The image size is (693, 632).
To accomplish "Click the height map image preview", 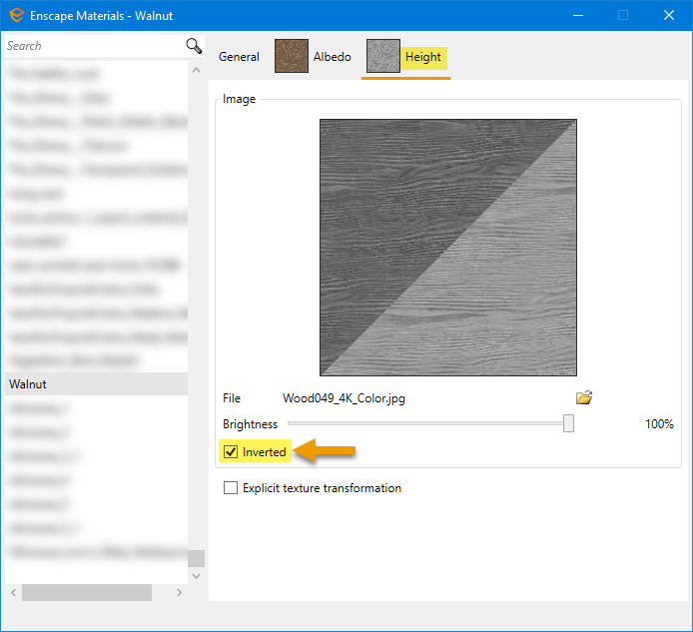I will (448, 247).
